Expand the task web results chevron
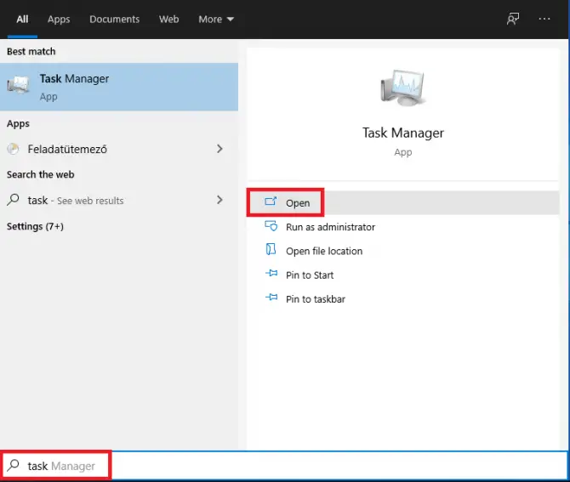The width and height of the screenshot is (570, 482). coord(219,200)
